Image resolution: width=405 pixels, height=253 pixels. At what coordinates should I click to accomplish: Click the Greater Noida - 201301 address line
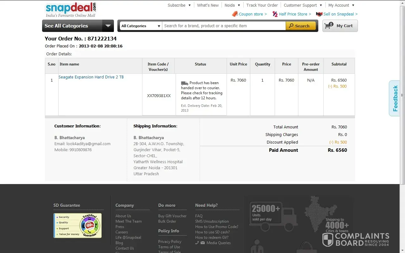[155, 168]
